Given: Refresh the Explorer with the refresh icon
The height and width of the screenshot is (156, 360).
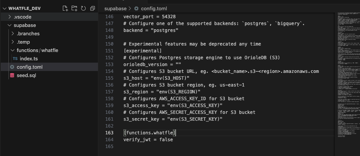Looking at the screenshot, I should pyautogui.click(x=83, y=8).
